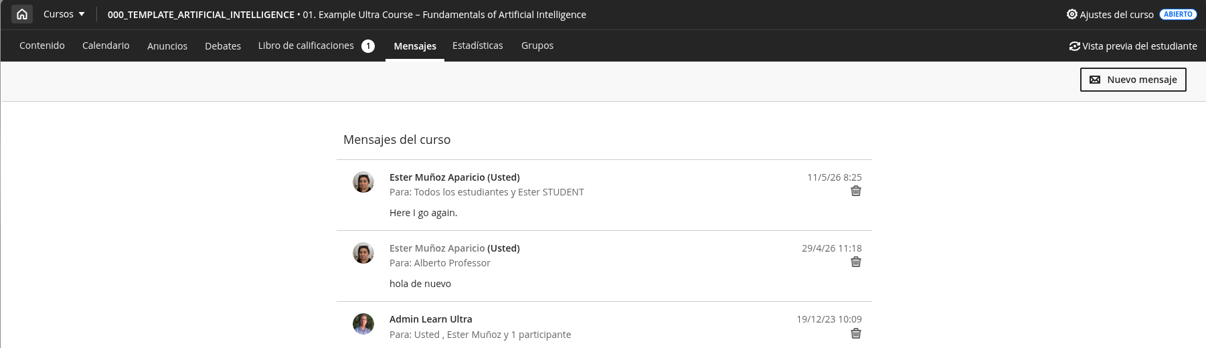The width and height of the screenshot is (1206, 348).
Task: Create a message with Nuevo mensaje
Action: pyautogui.click(x=1133, y=80)
